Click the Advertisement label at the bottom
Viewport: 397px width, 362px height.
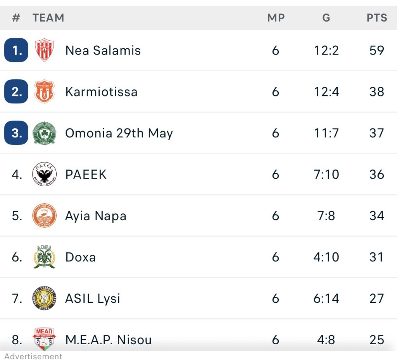click(x=33, y=356)
